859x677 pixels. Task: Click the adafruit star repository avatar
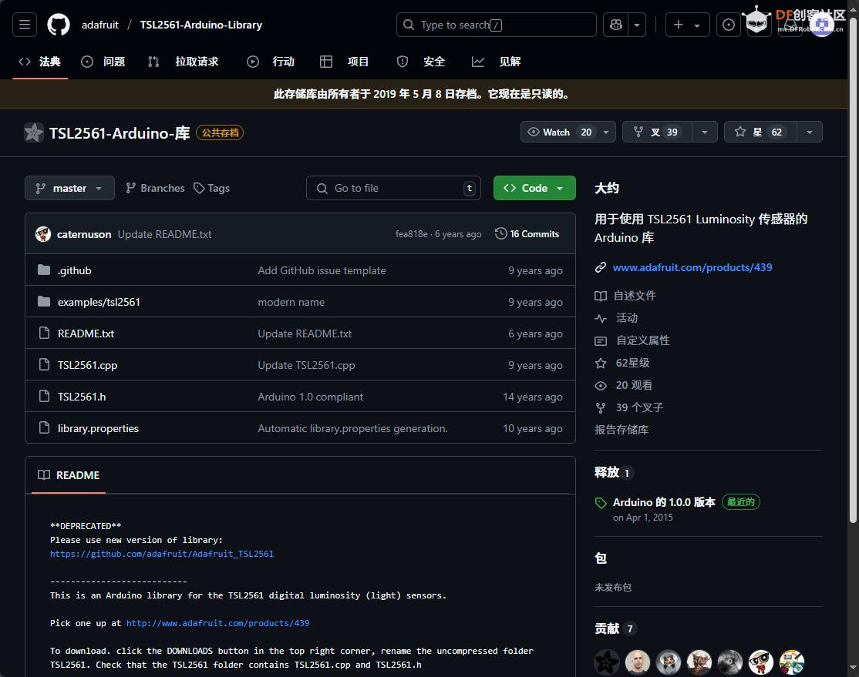[x=33, y=132]
